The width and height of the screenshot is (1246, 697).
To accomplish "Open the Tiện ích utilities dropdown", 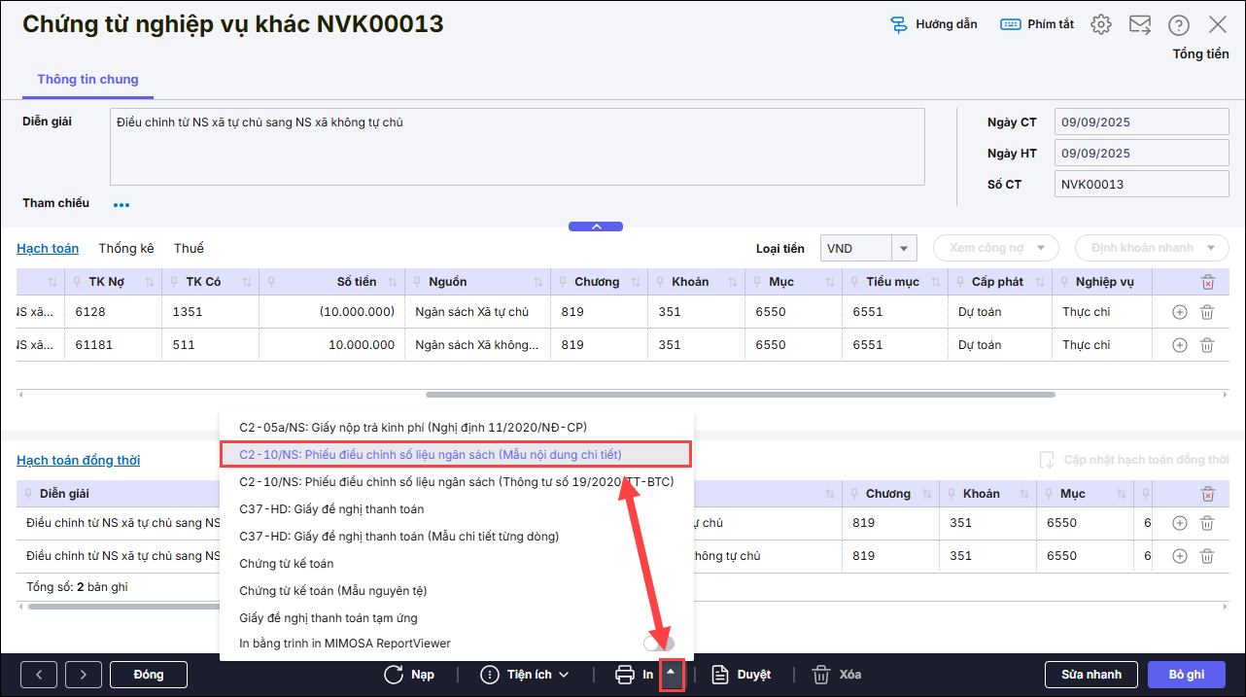I will pos(525,675).
